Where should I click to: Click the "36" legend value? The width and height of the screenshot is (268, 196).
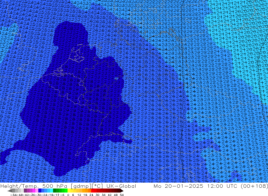[x=103, y=195]
